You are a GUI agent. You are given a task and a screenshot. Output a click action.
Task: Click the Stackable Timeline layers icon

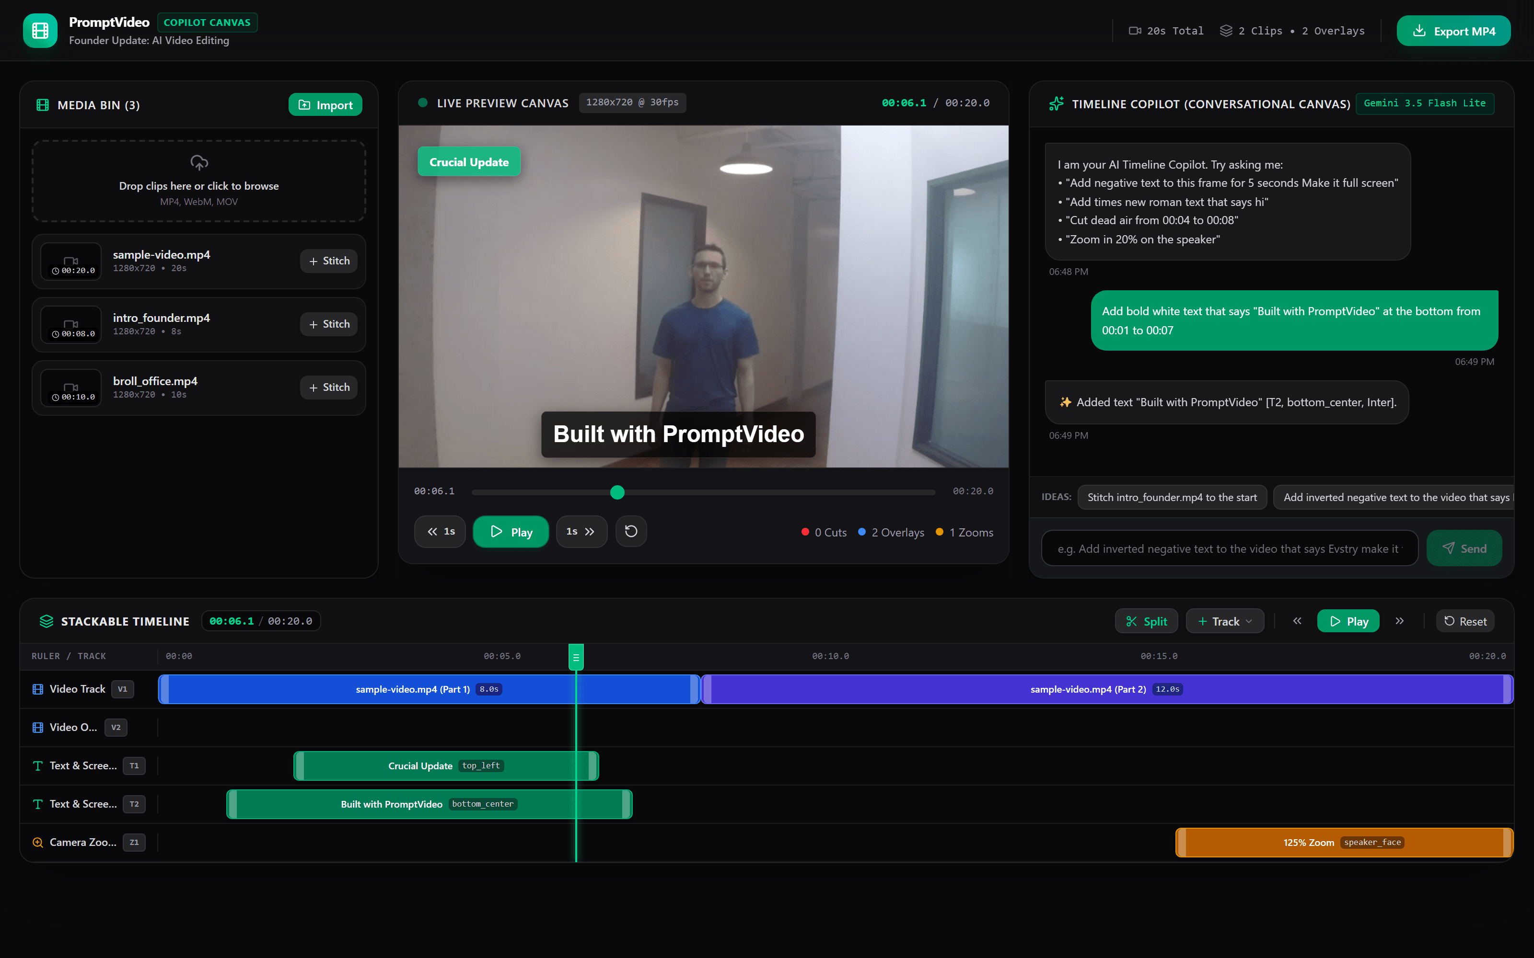46,622
